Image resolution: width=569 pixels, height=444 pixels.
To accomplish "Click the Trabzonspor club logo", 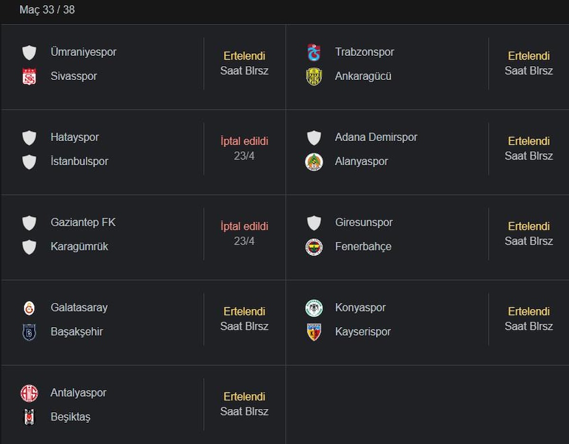I will 314,53.
